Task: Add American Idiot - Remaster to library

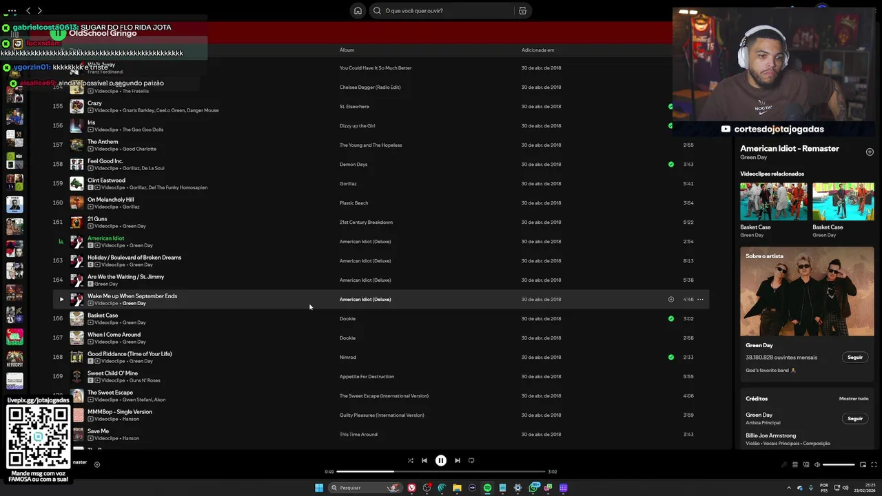Action: click(x=870, y=152)
